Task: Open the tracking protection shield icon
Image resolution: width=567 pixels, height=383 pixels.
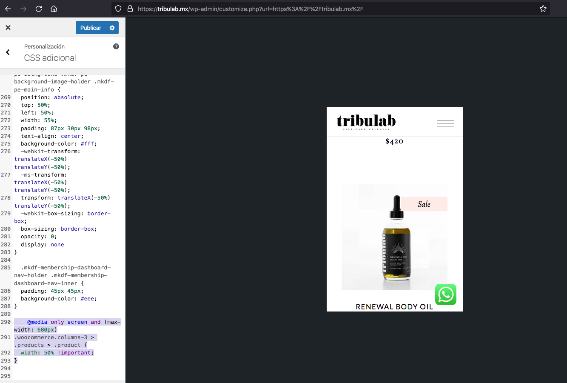Action: click(118, 9)
